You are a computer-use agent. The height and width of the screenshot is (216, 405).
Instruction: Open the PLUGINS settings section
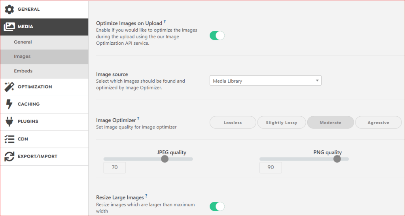click(x=44, y=122)
